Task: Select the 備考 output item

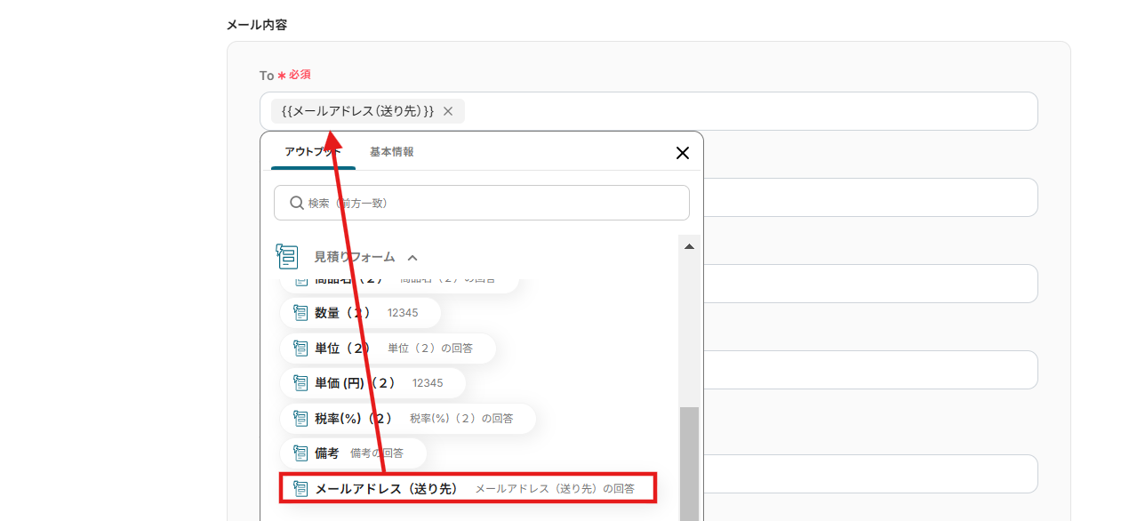Action: [x=353, y=453]
